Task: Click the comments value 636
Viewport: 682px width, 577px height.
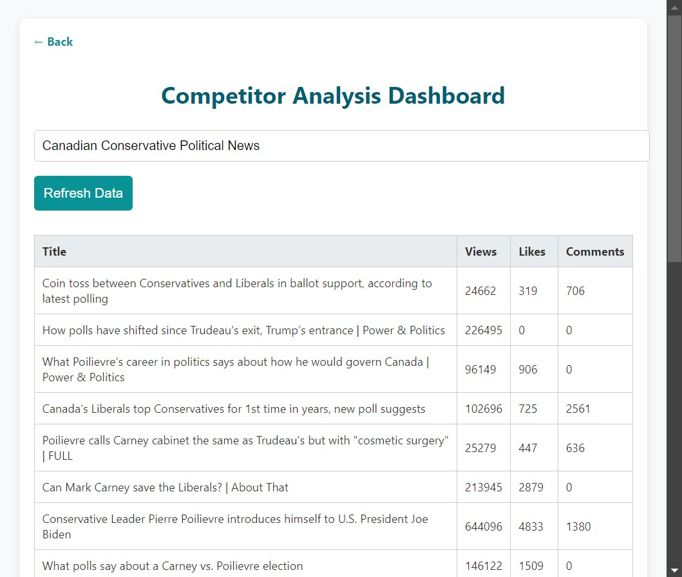Action: 575,448
